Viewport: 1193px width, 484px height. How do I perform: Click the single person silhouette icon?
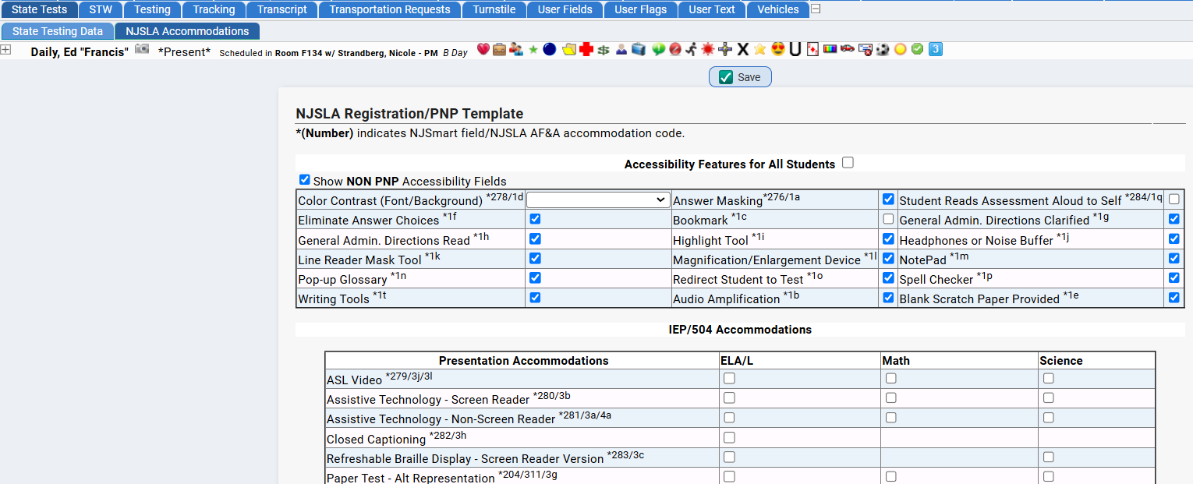pos(621,49)
